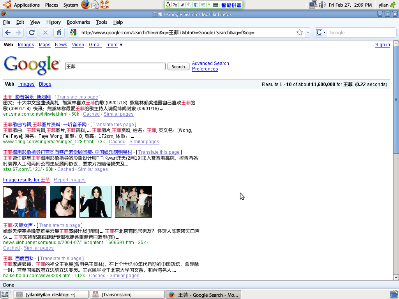Open Image results for 王菲 link
This screenshot has height=299, width=399.
(26, 180)
